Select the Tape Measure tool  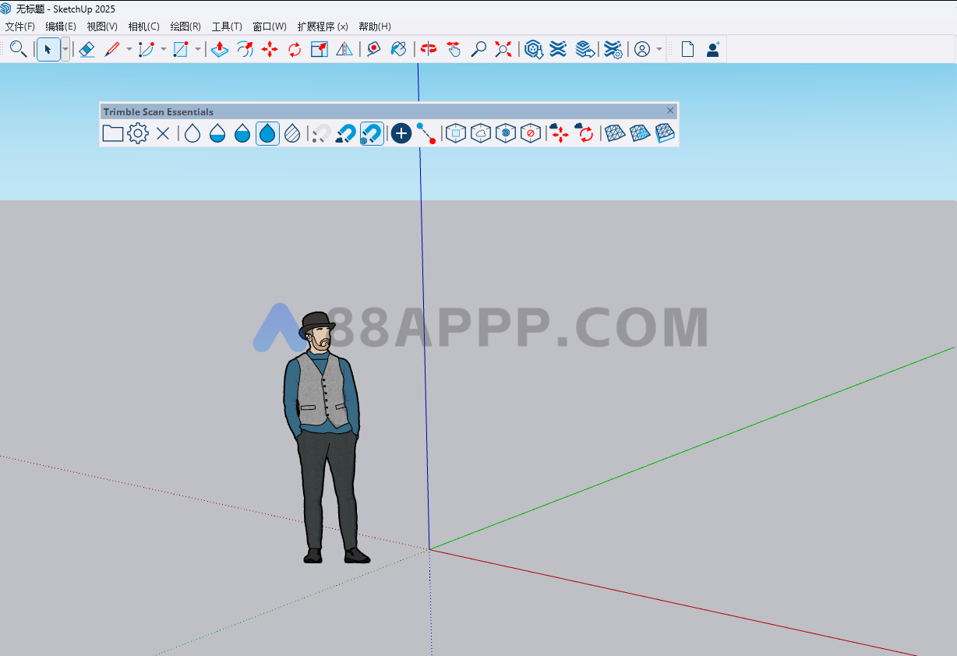pos(373,49)
